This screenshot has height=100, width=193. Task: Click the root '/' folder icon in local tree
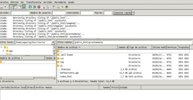(5, 47)
